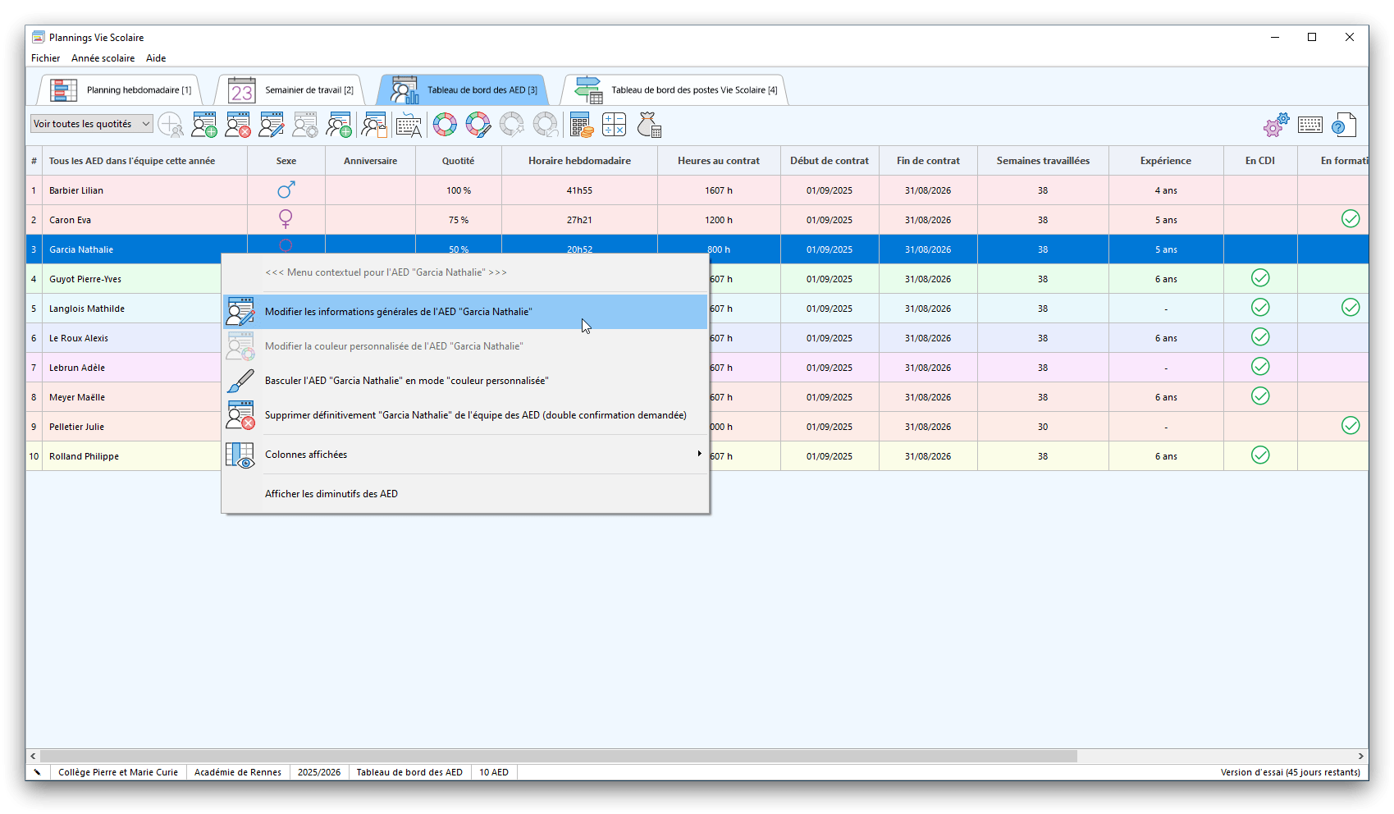1394x814 pixels.
Task: Click 'Afficher les diminutifs des AED'
Action: pos(331,494)
